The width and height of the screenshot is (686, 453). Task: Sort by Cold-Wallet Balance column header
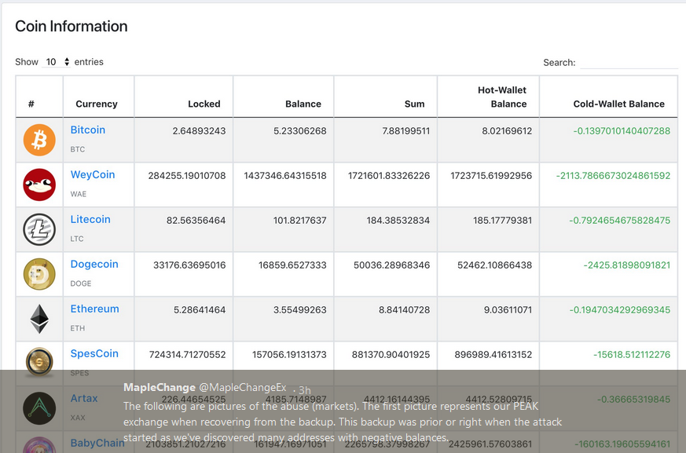618,104
